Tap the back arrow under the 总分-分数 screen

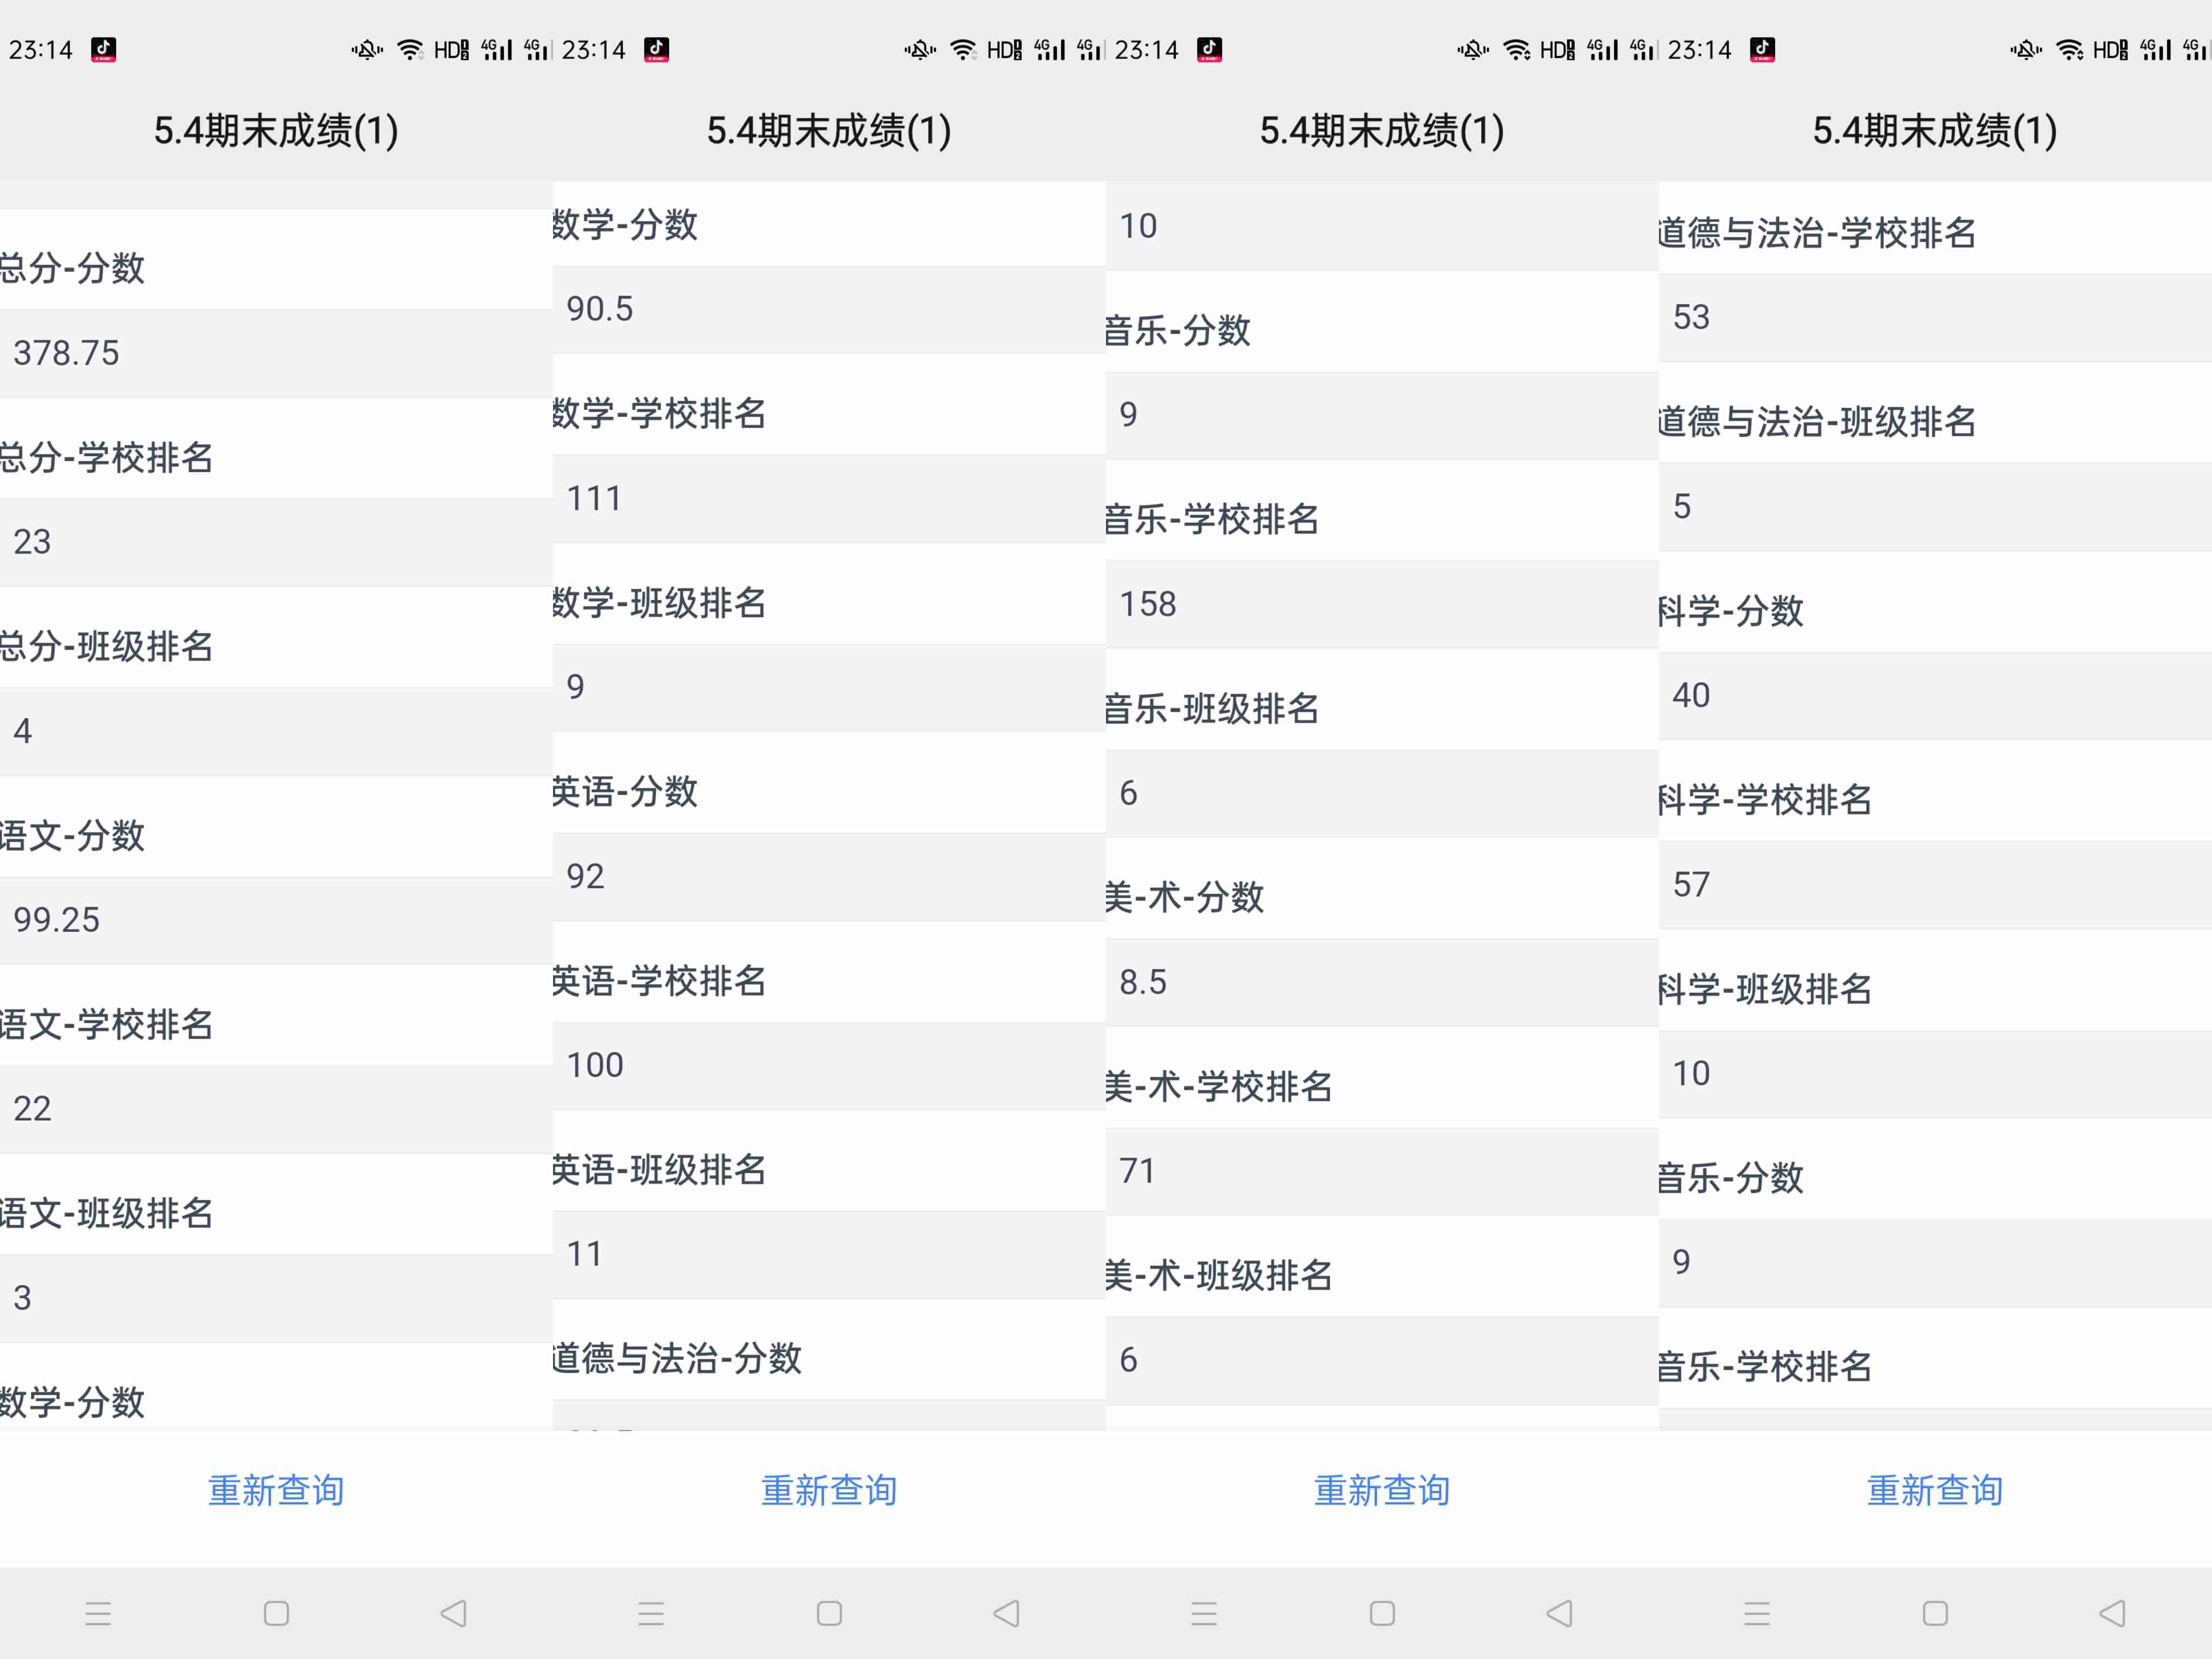pyautogui.click(x=454, y=1613)
